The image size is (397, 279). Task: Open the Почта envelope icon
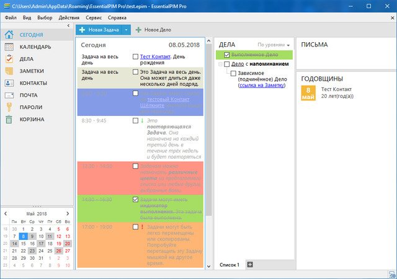(x=9, y=95)
